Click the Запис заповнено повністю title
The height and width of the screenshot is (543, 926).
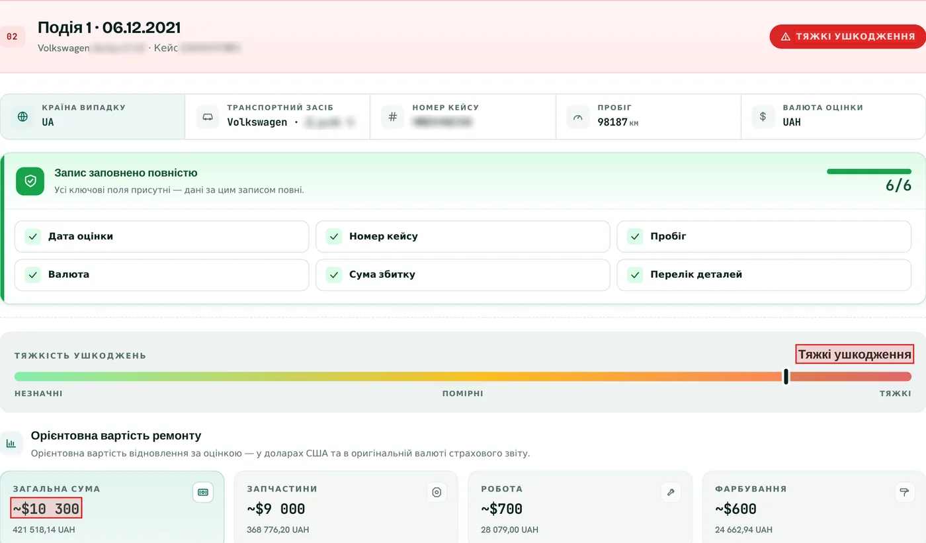click(126, 173)
